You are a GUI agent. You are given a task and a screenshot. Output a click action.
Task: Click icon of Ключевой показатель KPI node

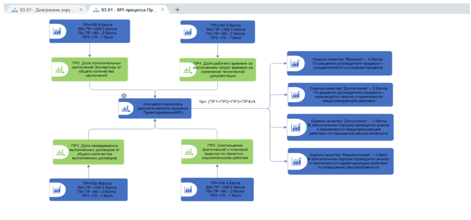126,109
